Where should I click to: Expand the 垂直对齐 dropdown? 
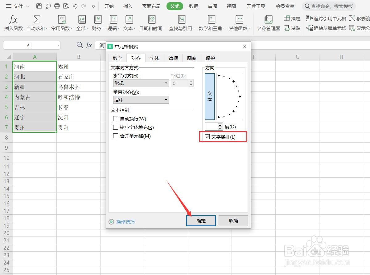coord(166,100)
